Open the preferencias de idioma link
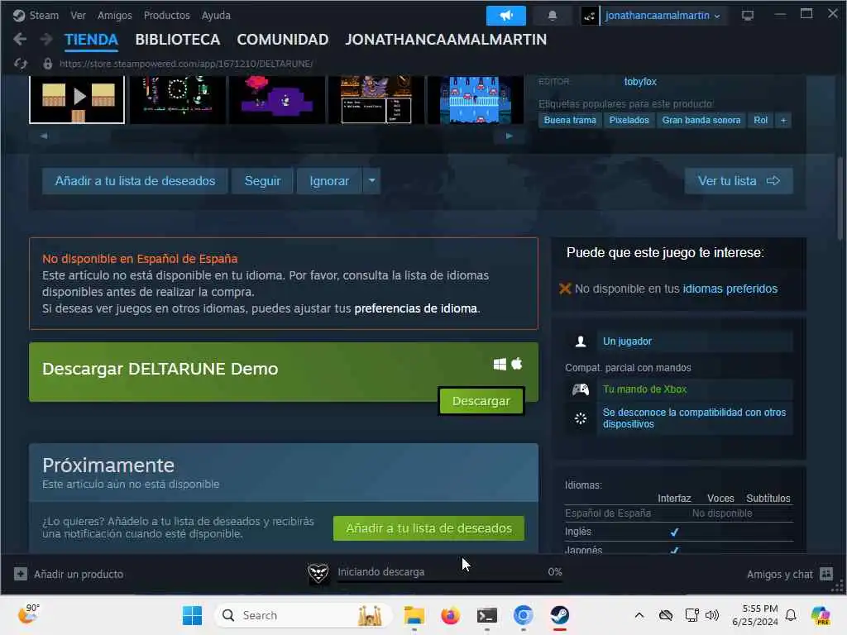The width and height of the screenshot is (847, 635). [415, 308]
